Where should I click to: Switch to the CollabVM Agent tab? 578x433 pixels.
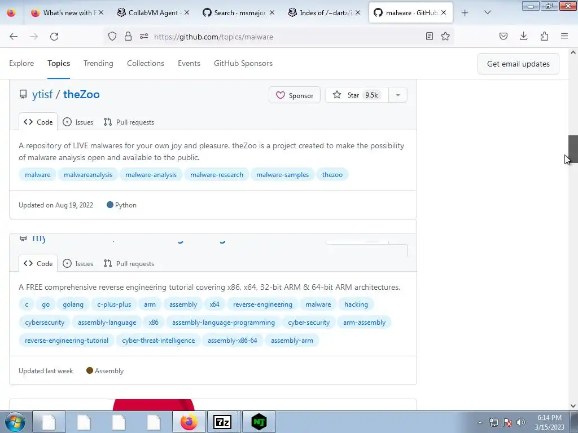(153, 13)
